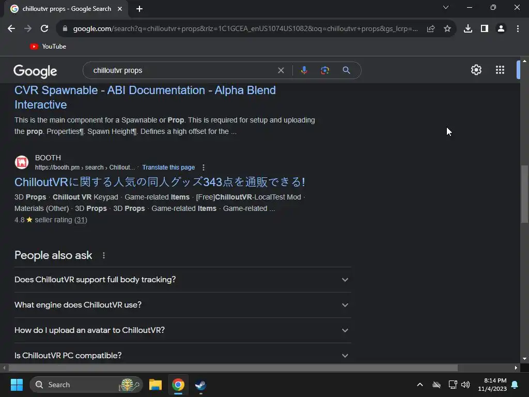Screen dimensions: 529x397
Task: Open a new browser tab
Action: (x=139, y=9)
